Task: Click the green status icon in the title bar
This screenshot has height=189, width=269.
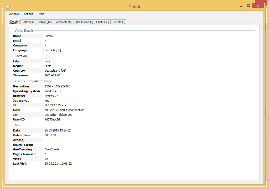Action: [8, 7]
